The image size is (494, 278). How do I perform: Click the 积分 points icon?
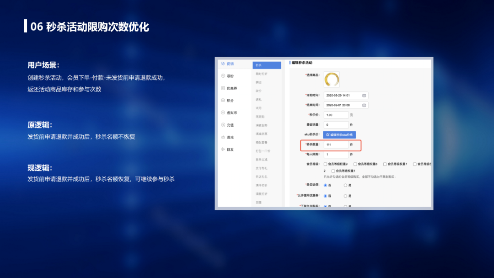tap(223, 100)
